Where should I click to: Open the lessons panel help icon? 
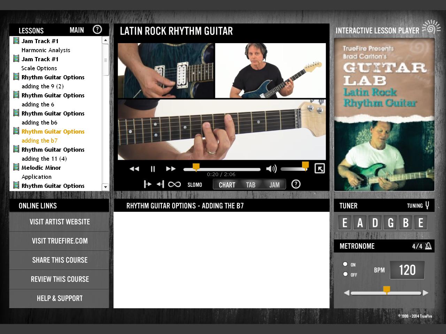(x=97, y=30)
